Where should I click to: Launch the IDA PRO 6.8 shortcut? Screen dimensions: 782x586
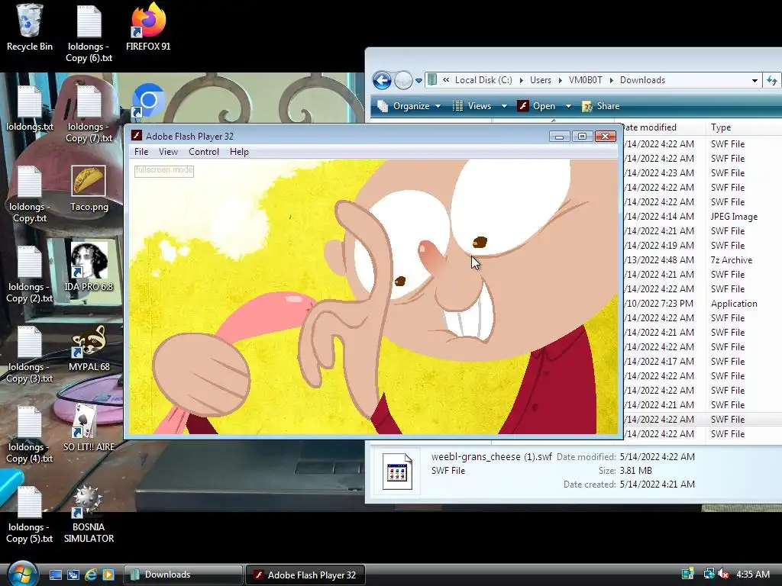[89, 268]
